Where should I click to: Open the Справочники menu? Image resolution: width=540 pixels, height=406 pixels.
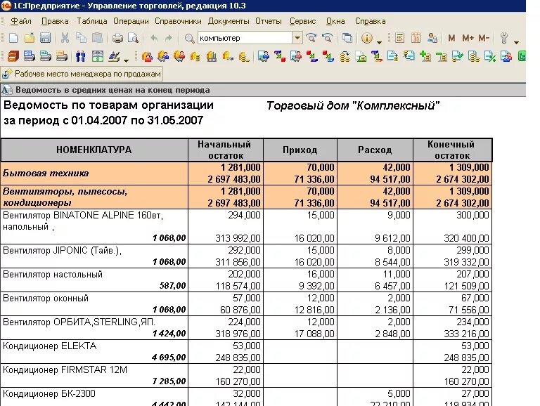[x=178, y=21]
